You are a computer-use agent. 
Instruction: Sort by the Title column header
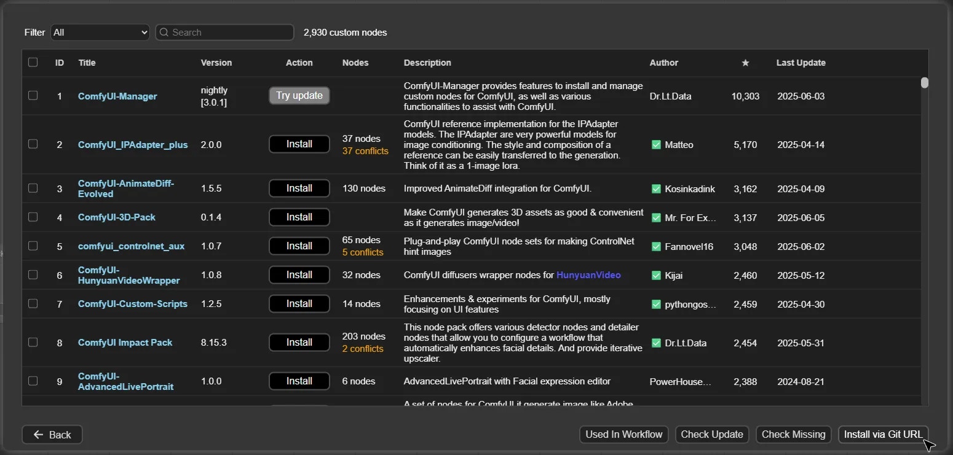tap(87, 63)
